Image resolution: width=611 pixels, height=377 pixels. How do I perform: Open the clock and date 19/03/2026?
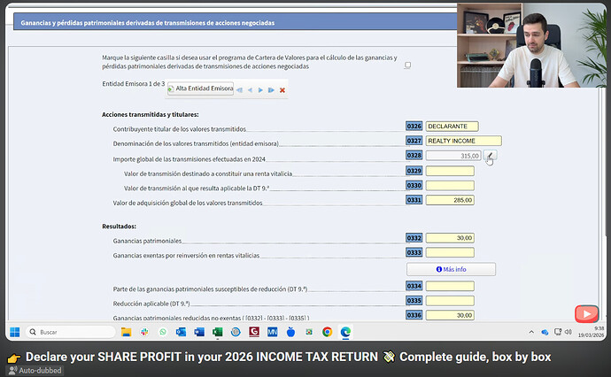click(591, 332)
